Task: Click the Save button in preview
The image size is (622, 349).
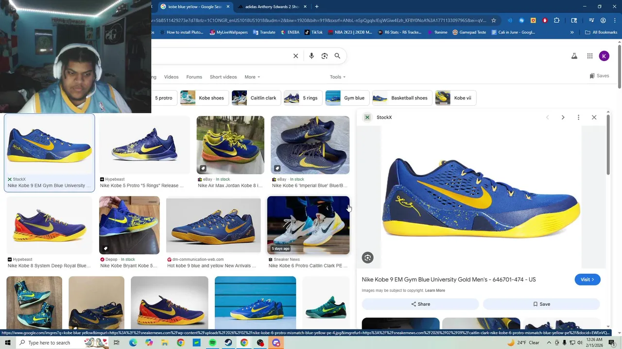Action: [x=541, y=304]
